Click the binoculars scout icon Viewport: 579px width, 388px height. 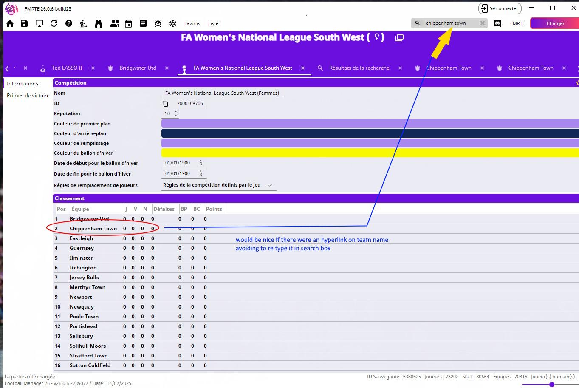coord(99,23)
